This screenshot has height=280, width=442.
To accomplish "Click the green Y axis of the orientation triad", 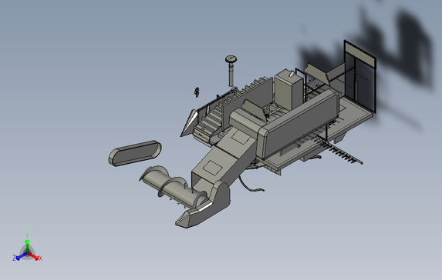I will click(x=27, y=243).
